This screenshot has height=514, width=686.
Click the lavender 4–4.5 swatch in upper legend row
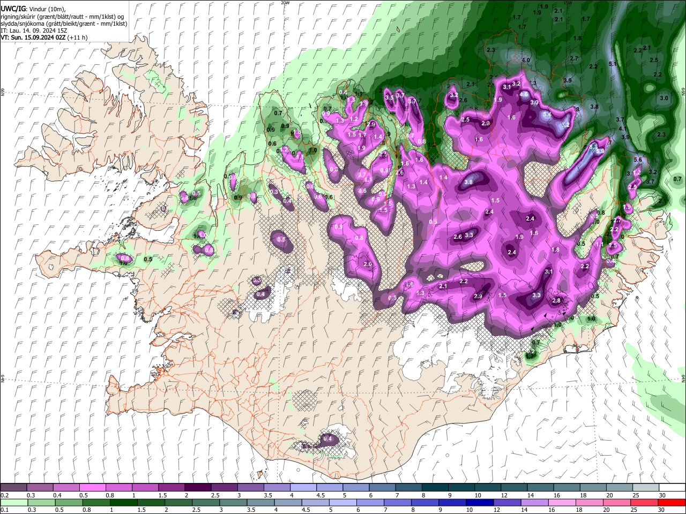click(303, 487)
